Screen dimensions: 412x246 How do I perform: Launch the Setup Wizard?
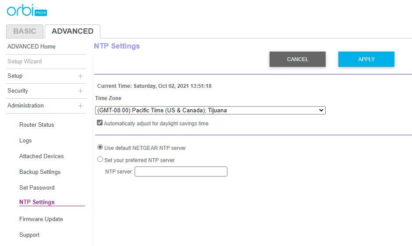25,62
